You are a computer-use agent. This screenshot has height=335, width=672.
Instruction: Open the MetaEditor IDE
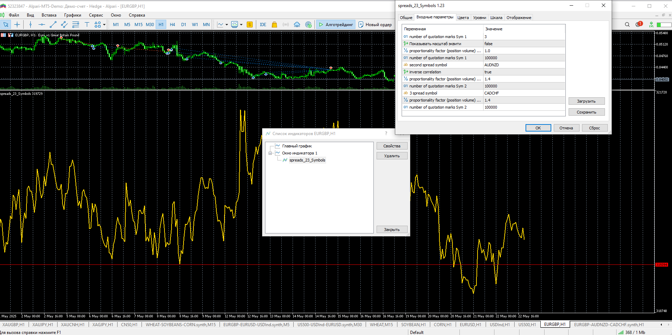click(x=263, y=24)
